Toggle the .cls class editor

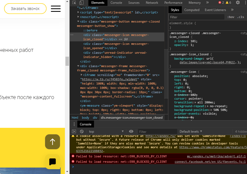point(241,17)
